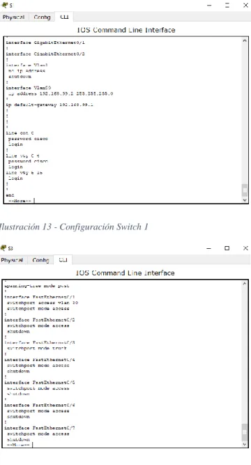The image size is (251, 465).
Task: Click the 'switchport mode trunk' line
Action: tap(36, 348)
